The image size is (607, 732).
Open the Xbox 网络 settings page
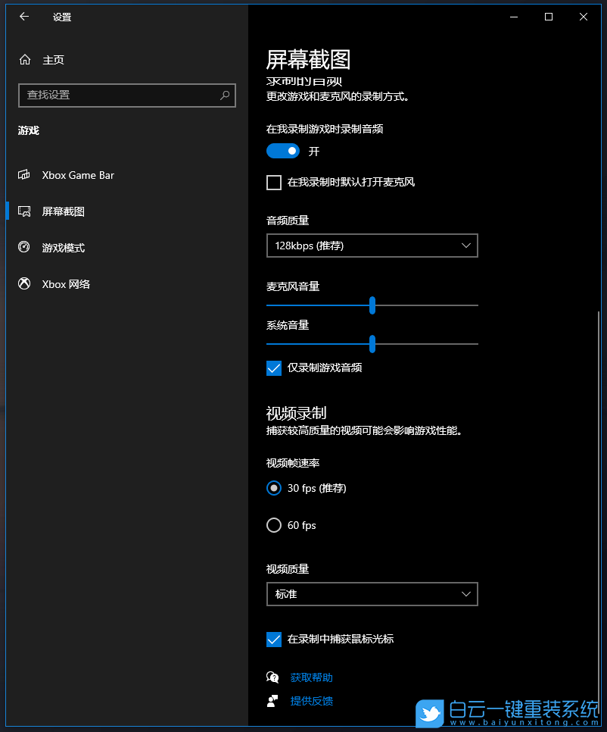[66, 284]
